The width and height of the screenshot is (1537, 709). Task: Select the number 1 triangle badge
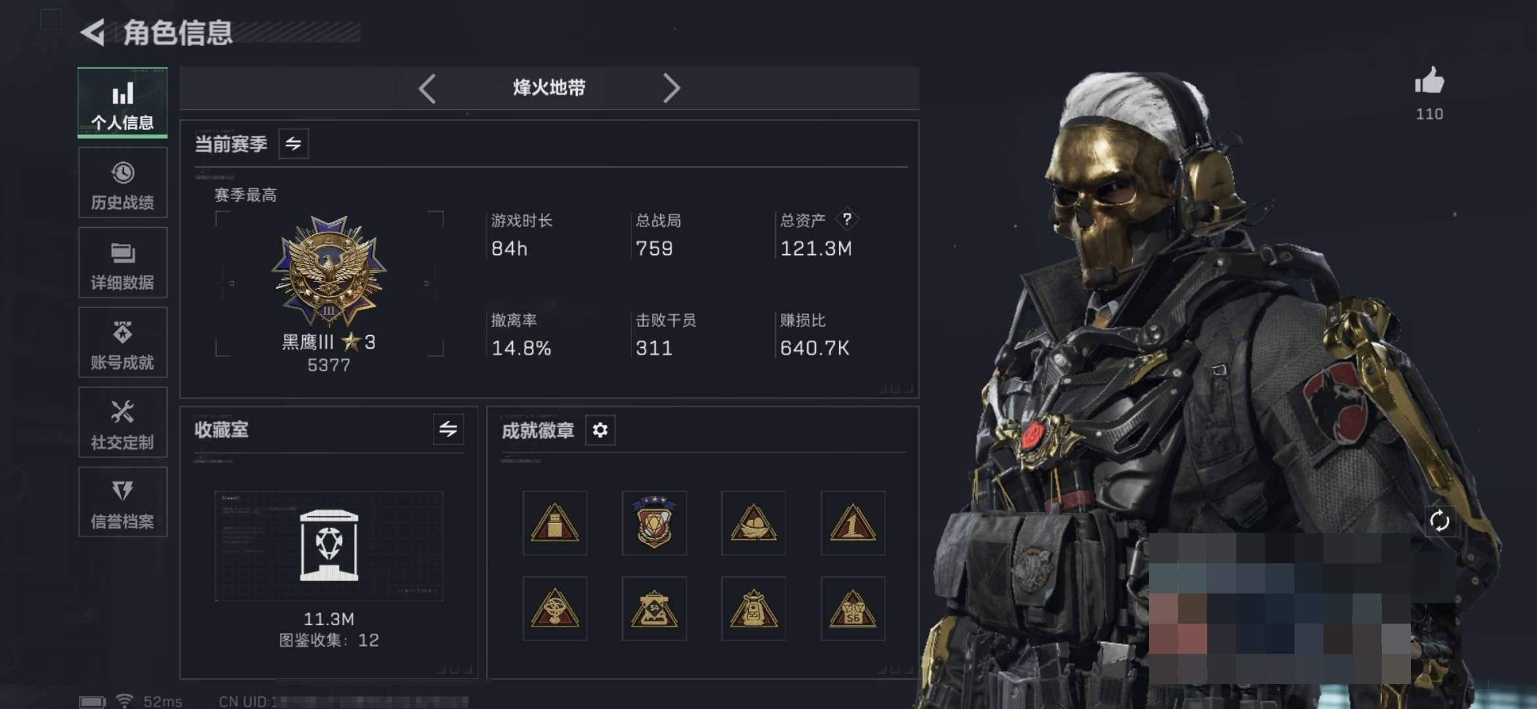853,523
